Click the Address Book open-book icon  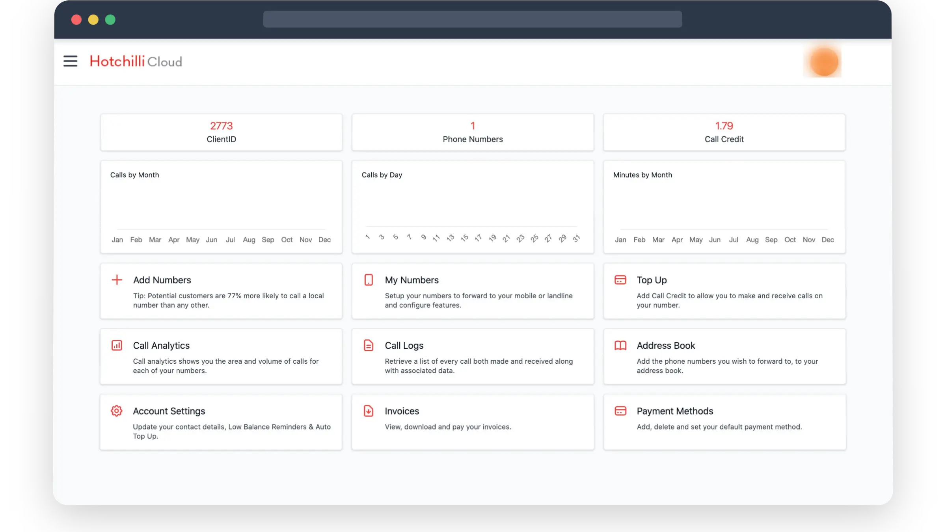tap(620, 346)
